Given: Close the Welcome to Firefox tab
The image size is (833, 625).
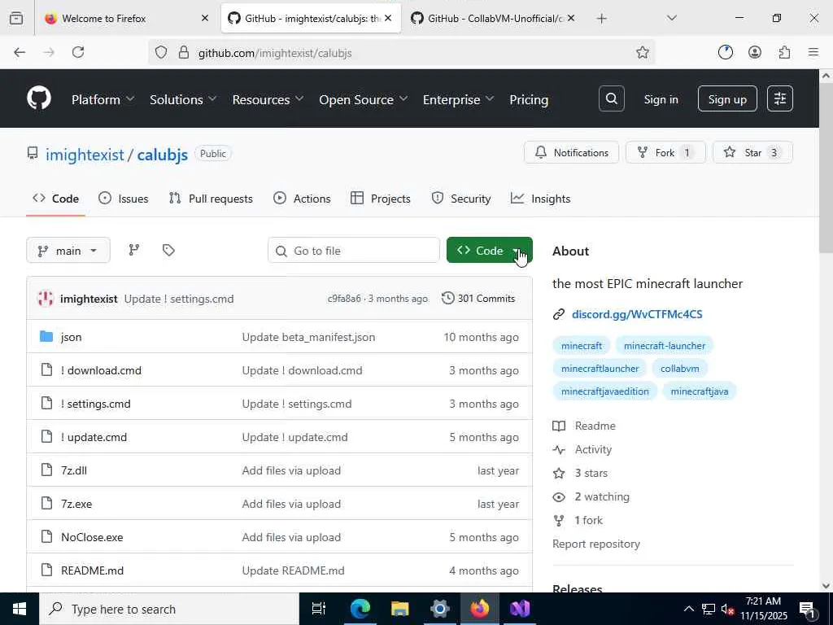Looking at the screenshot, I should [x=204, y=18].
